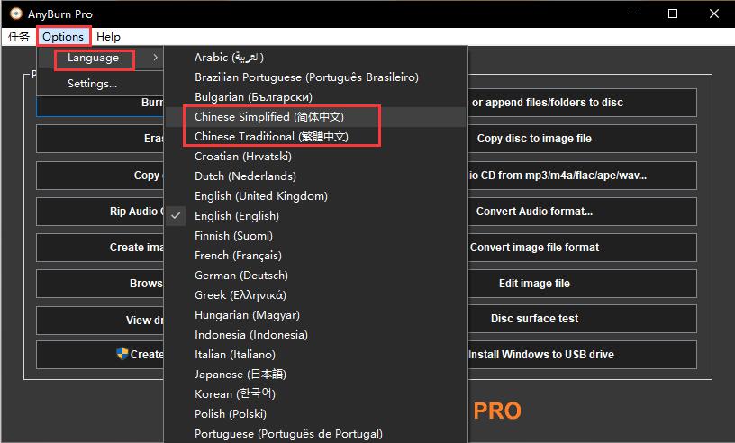This screenshot has height=443, width=735.
Task: Open the Options menu
Action: click(63, 37)
